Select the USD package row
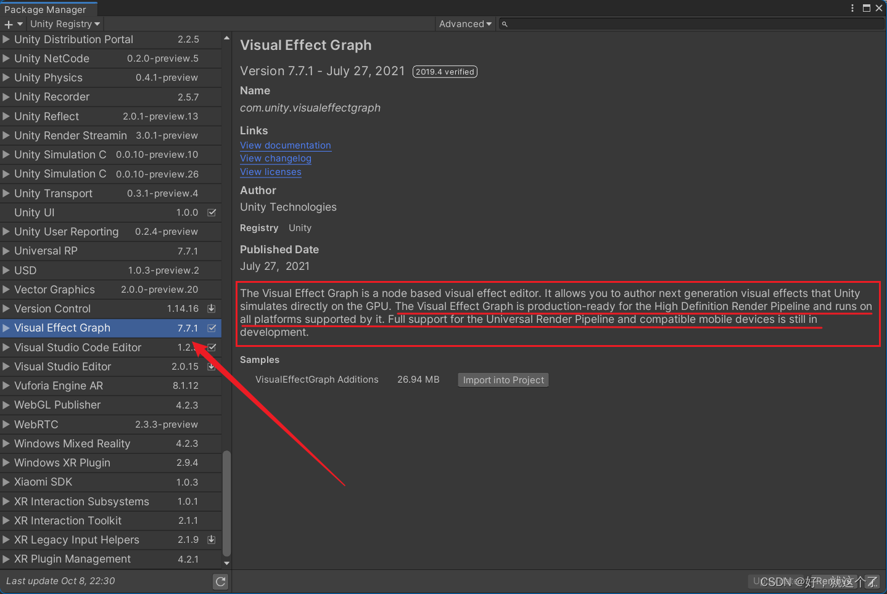 point(110,271)
